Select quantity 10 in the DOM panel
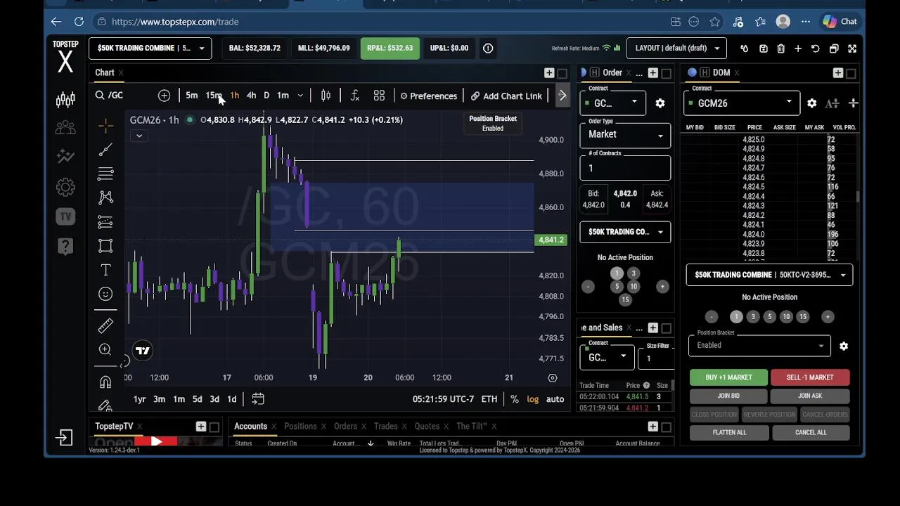 786,317
